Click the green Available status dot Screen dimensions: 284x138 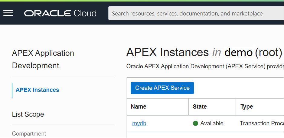coord(195,123)
